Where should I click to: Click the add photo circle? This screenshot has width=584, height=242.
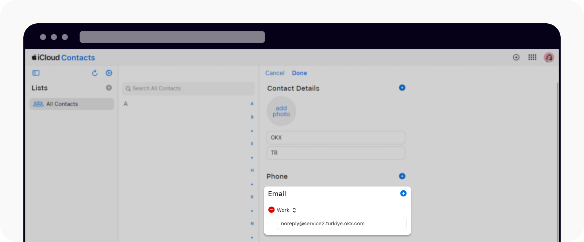pyautogui.click(x=281, y=111)
